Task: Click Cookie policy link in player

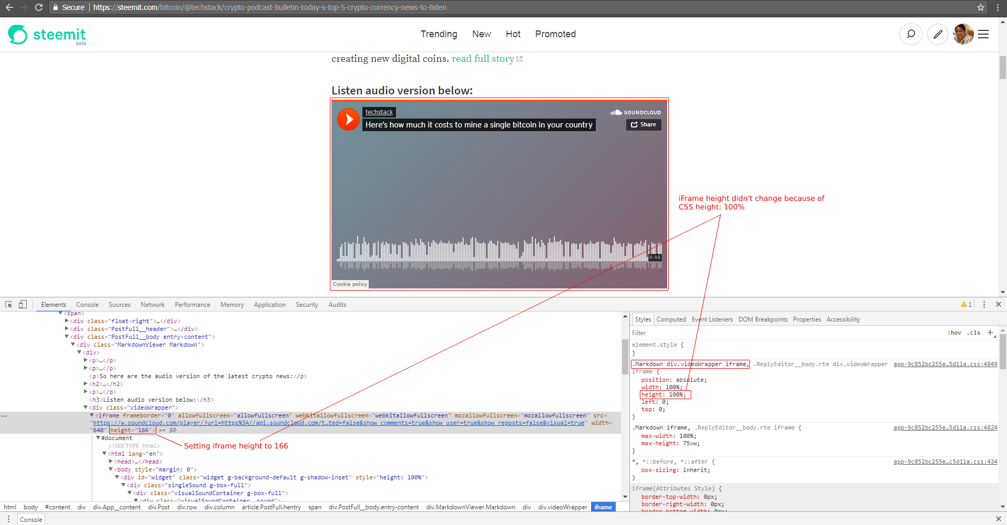Action: (x=350, y=284)
